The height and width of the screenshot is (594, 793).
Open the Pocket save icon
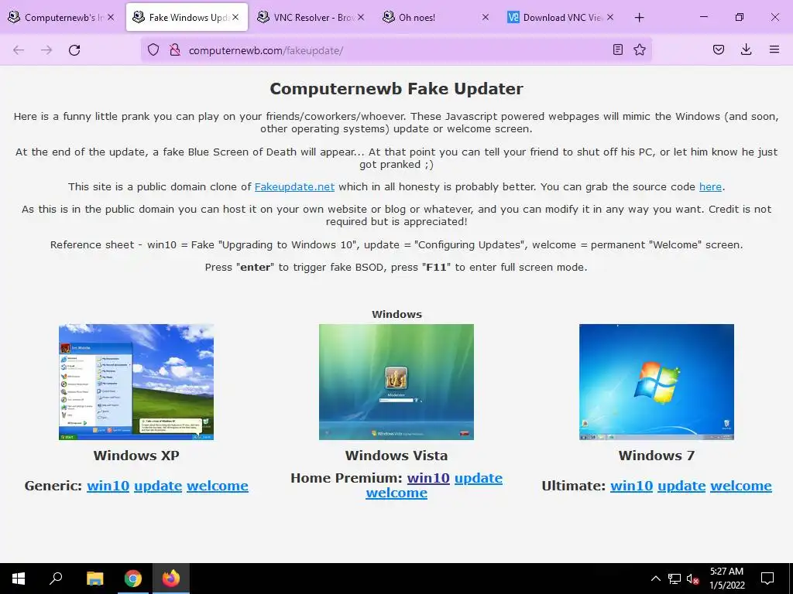719,49
